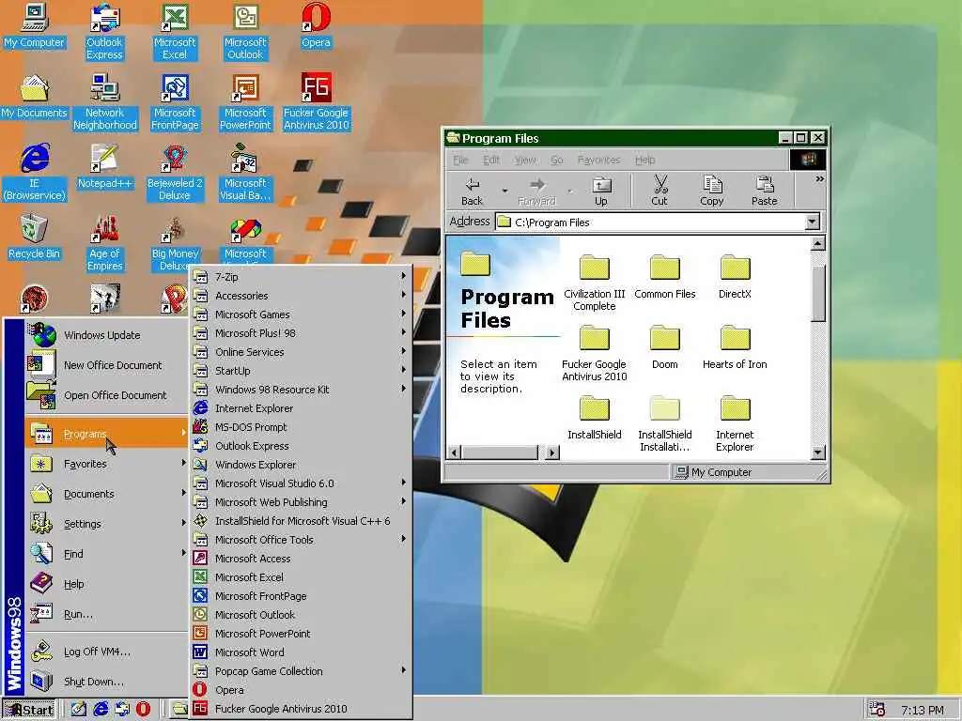Click Log Off VM4 in Start menu
Screen dimensions: 962x721
tap(107, 652)
